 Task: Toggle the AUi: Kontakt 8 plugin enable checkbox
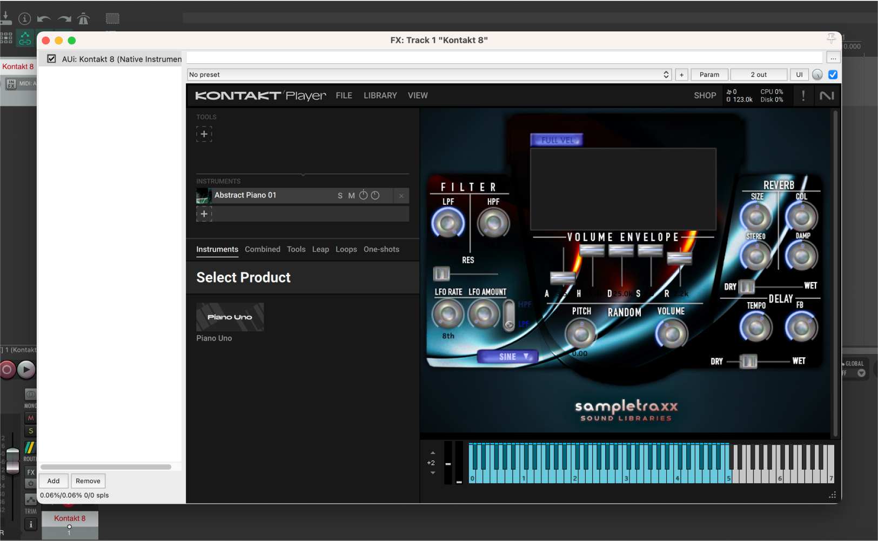click(51, 58)
